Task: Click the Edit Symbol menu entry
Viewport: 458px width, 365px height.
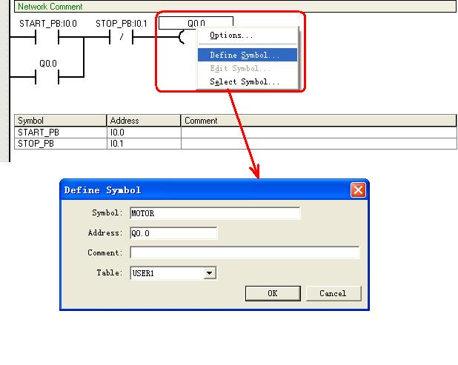Action: pos(240,68)
